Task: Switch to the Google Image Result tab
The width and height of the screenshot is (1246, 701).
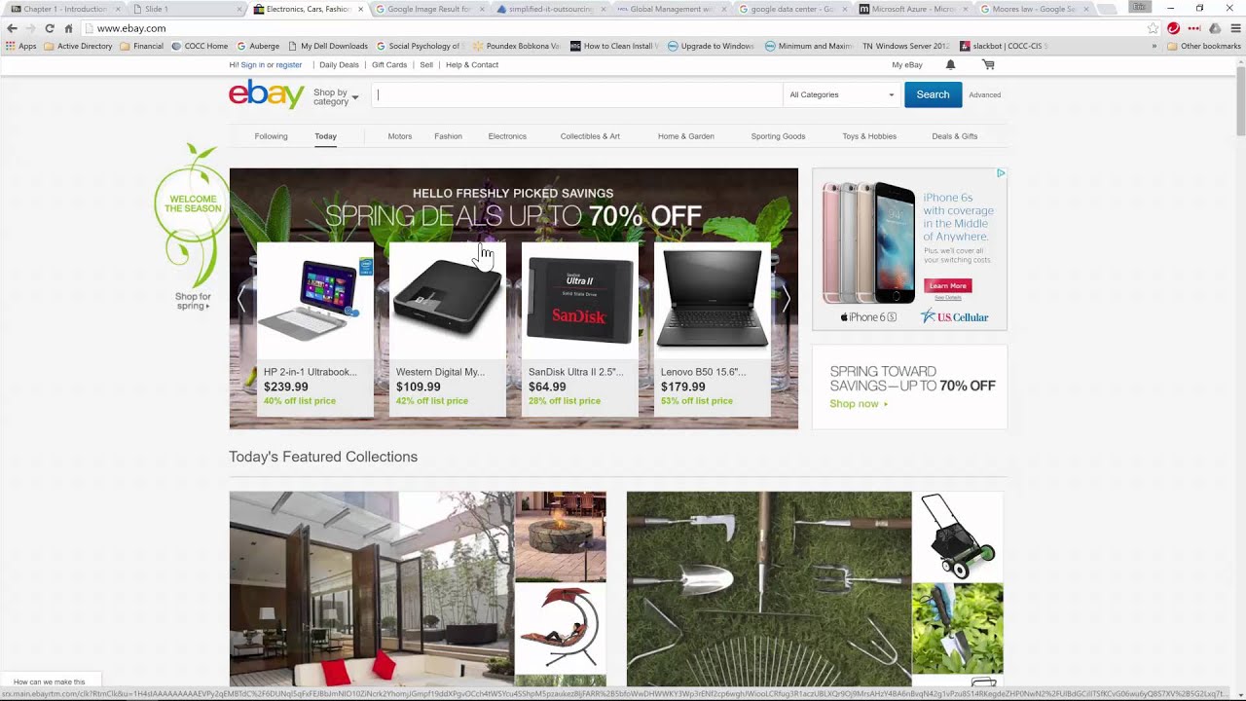Action: click(x=428, y=9)
